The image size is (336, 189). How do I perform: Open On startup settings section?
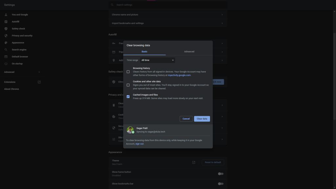(x=17, y=64)
